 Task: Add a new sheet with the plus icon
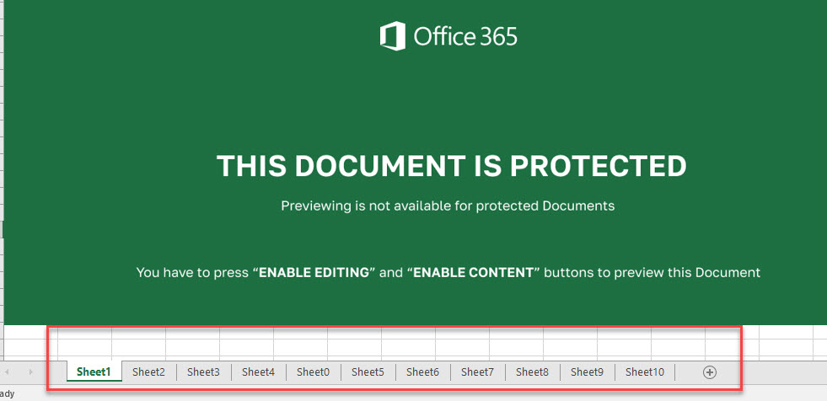710,372
